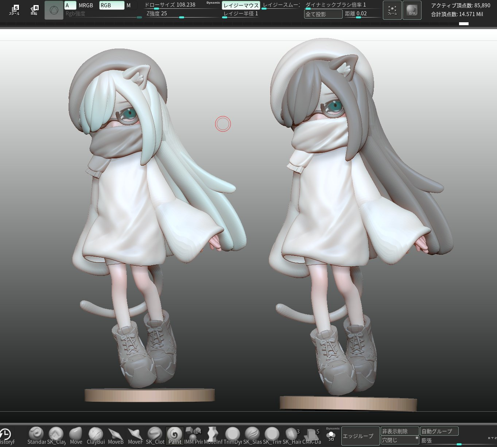Select the SK_Slash brush
Viewport: 497px width, 447px height.
coord(252,436)
